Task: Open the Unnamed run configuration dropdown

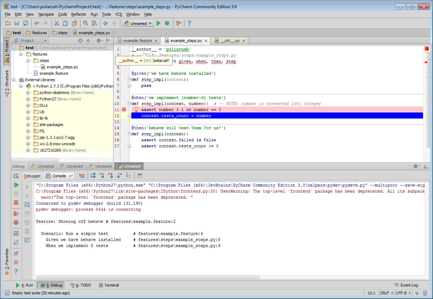Action: [138, 23]
